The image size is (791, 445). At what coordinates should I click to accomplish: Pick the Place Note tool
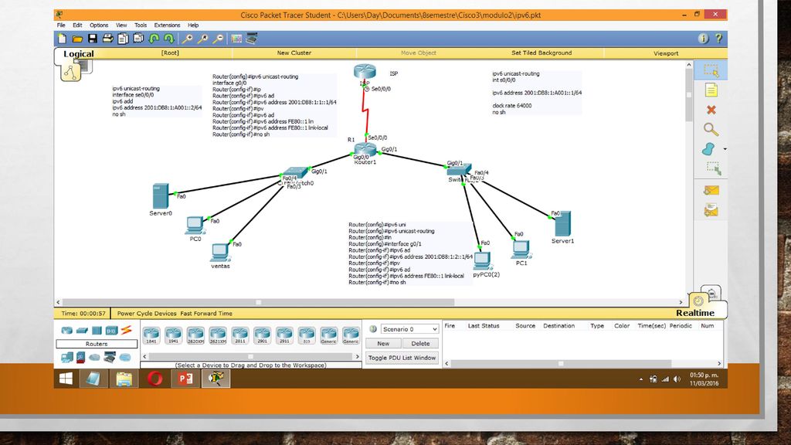[711, 90]
